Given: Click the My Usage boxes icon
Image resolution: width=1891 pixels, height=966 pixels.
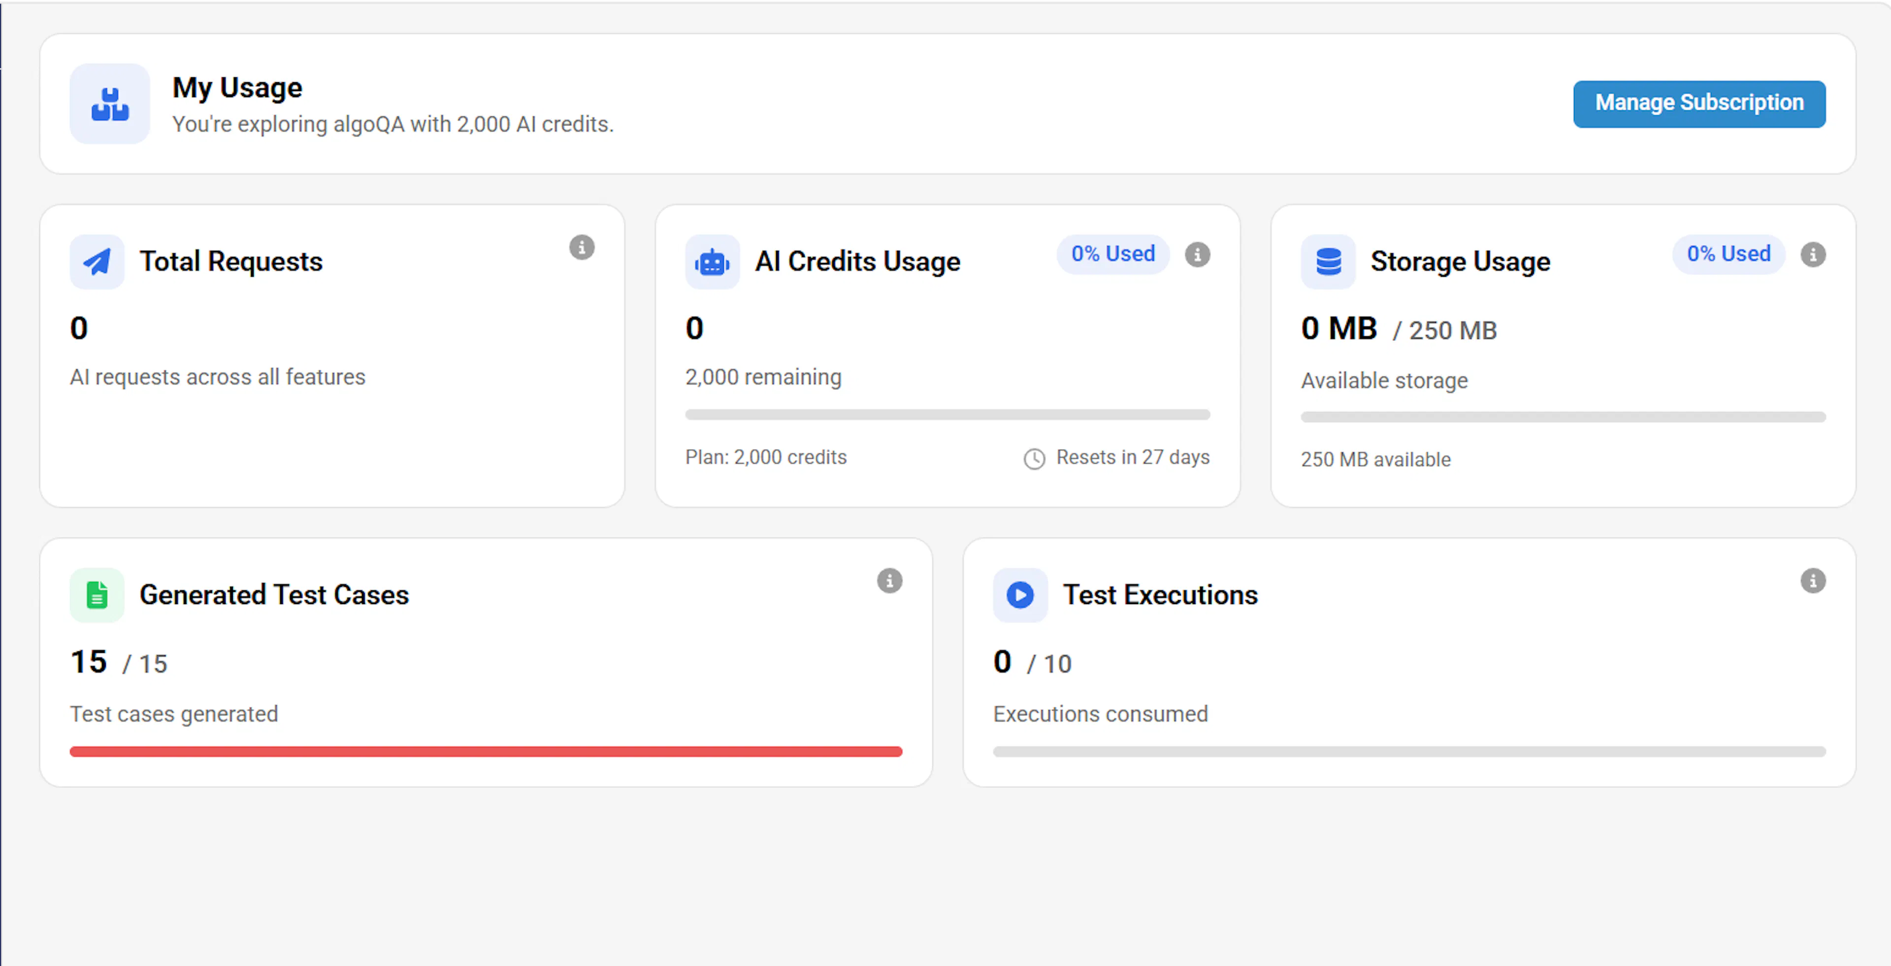Looking at the screenshot, I should 110,103.
